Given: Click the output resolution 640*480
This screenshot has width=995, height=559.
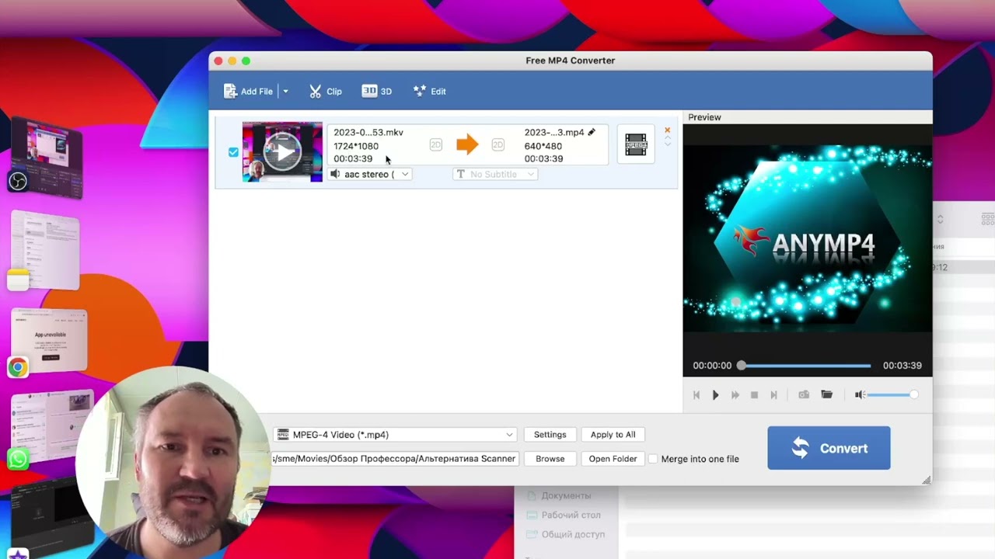Looking at the screenshot, I should 543,146.
